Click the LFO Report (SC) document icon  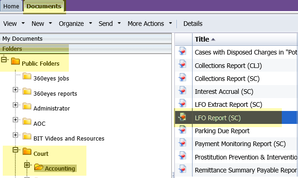[x=182, y=117]
